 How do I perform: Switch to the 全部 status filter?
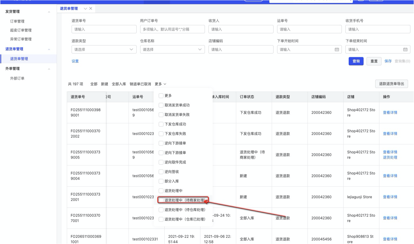click(x=94, y=84)
